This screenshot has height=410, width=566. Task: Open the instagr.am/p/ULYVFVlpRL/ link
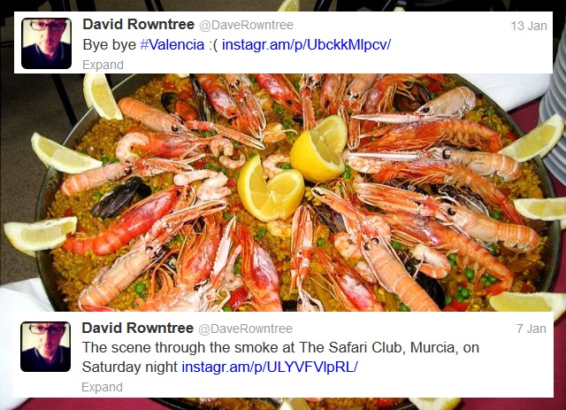click(x=270, y=367)
